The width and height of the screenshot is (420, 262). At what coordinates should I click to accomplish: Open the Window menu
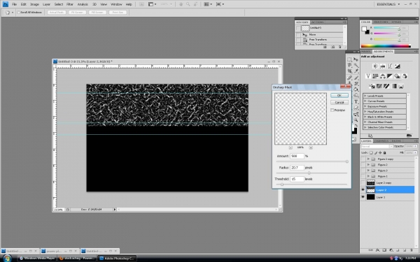[116, 4]
